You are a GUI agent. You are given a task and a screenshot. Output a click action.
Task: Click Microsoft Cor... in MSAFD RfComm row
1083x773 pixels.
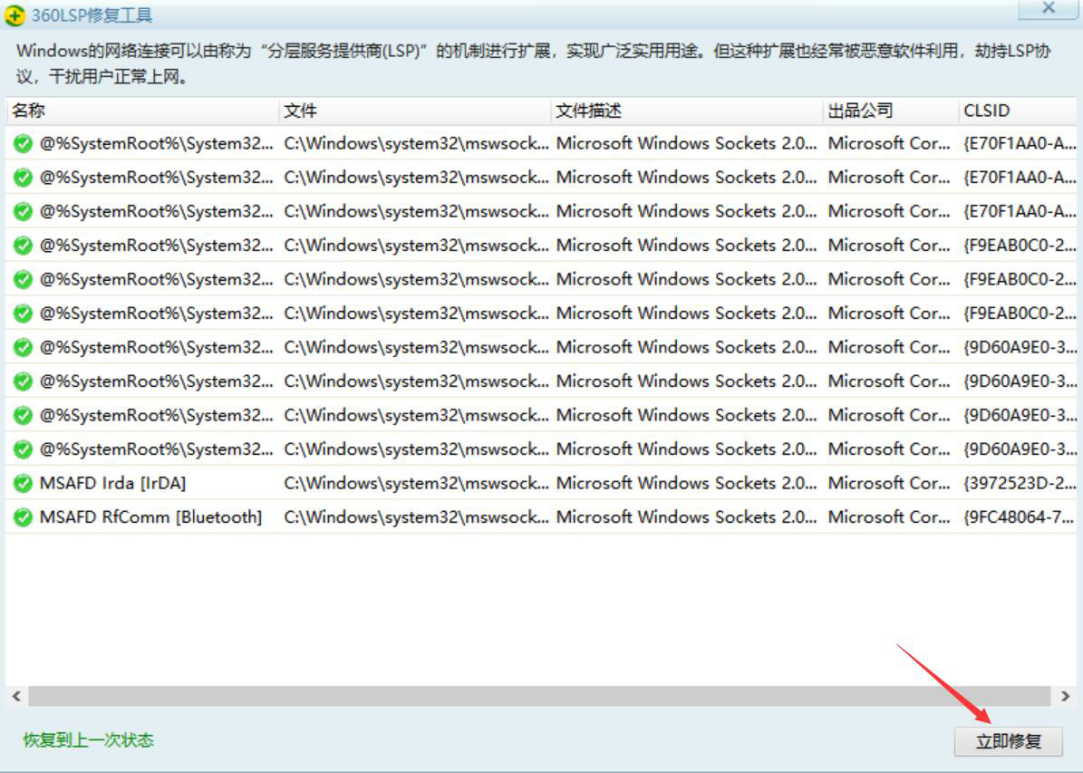pos(889,517)
